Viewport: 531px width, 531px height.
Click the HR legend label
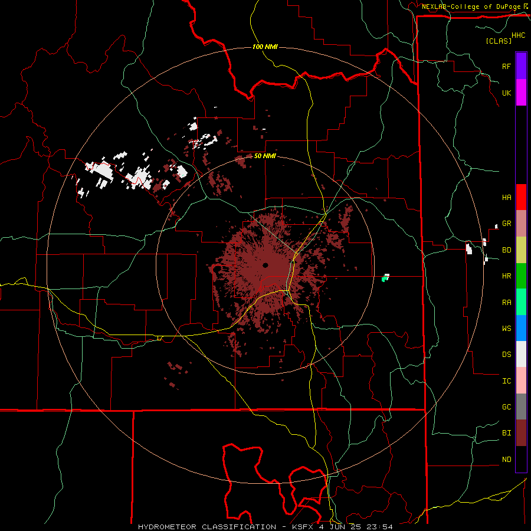coord(506,276)
